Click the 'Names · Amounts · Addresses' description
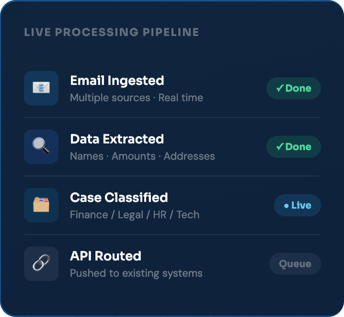Image resolution: width=344 pixels, height=317 pixels. 142,156
